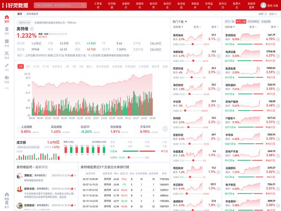Click the 刷新 refresh icon
The image size is (281, 211).
tap(266, 14)
